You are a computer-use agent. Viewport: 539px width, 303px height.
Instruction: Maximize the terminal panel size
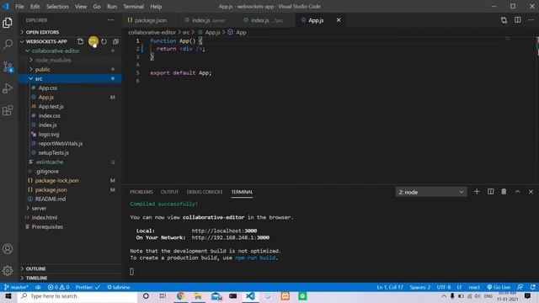coord(517,192)
